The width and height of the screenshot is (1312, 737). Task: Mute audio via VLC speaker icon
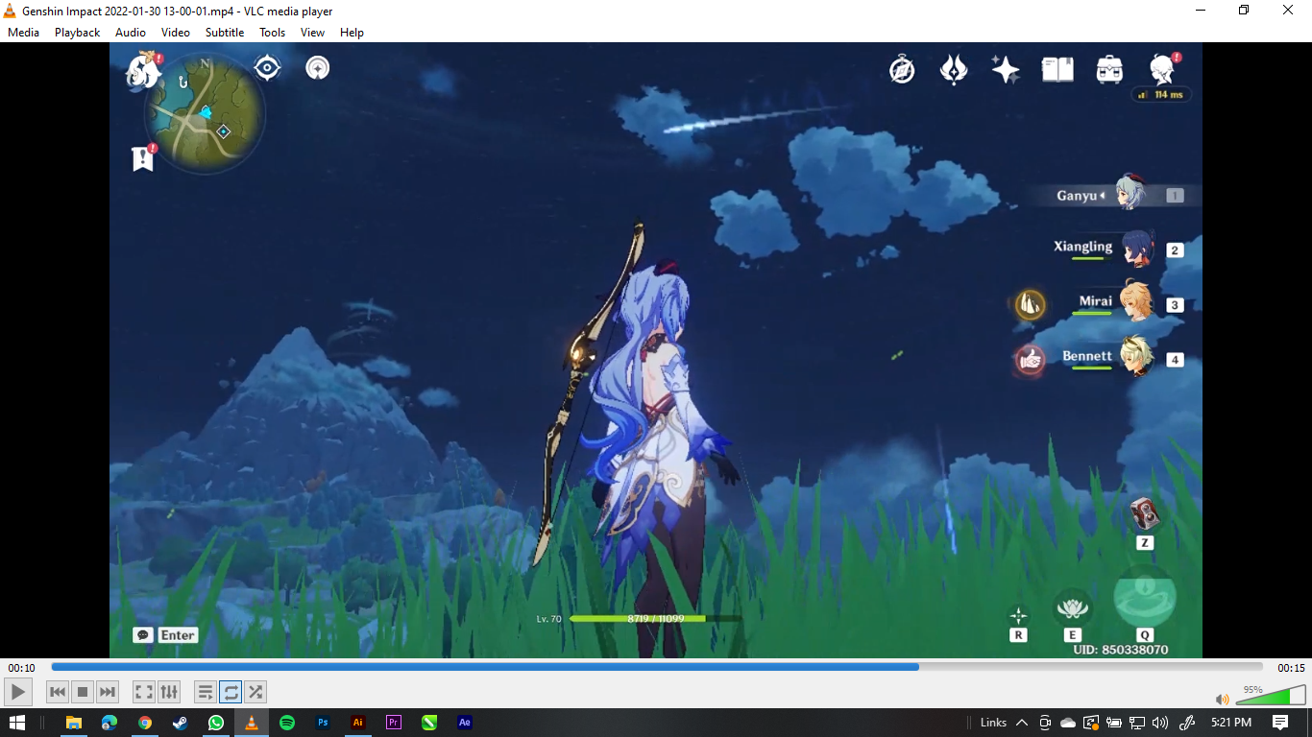[1222, 699]
